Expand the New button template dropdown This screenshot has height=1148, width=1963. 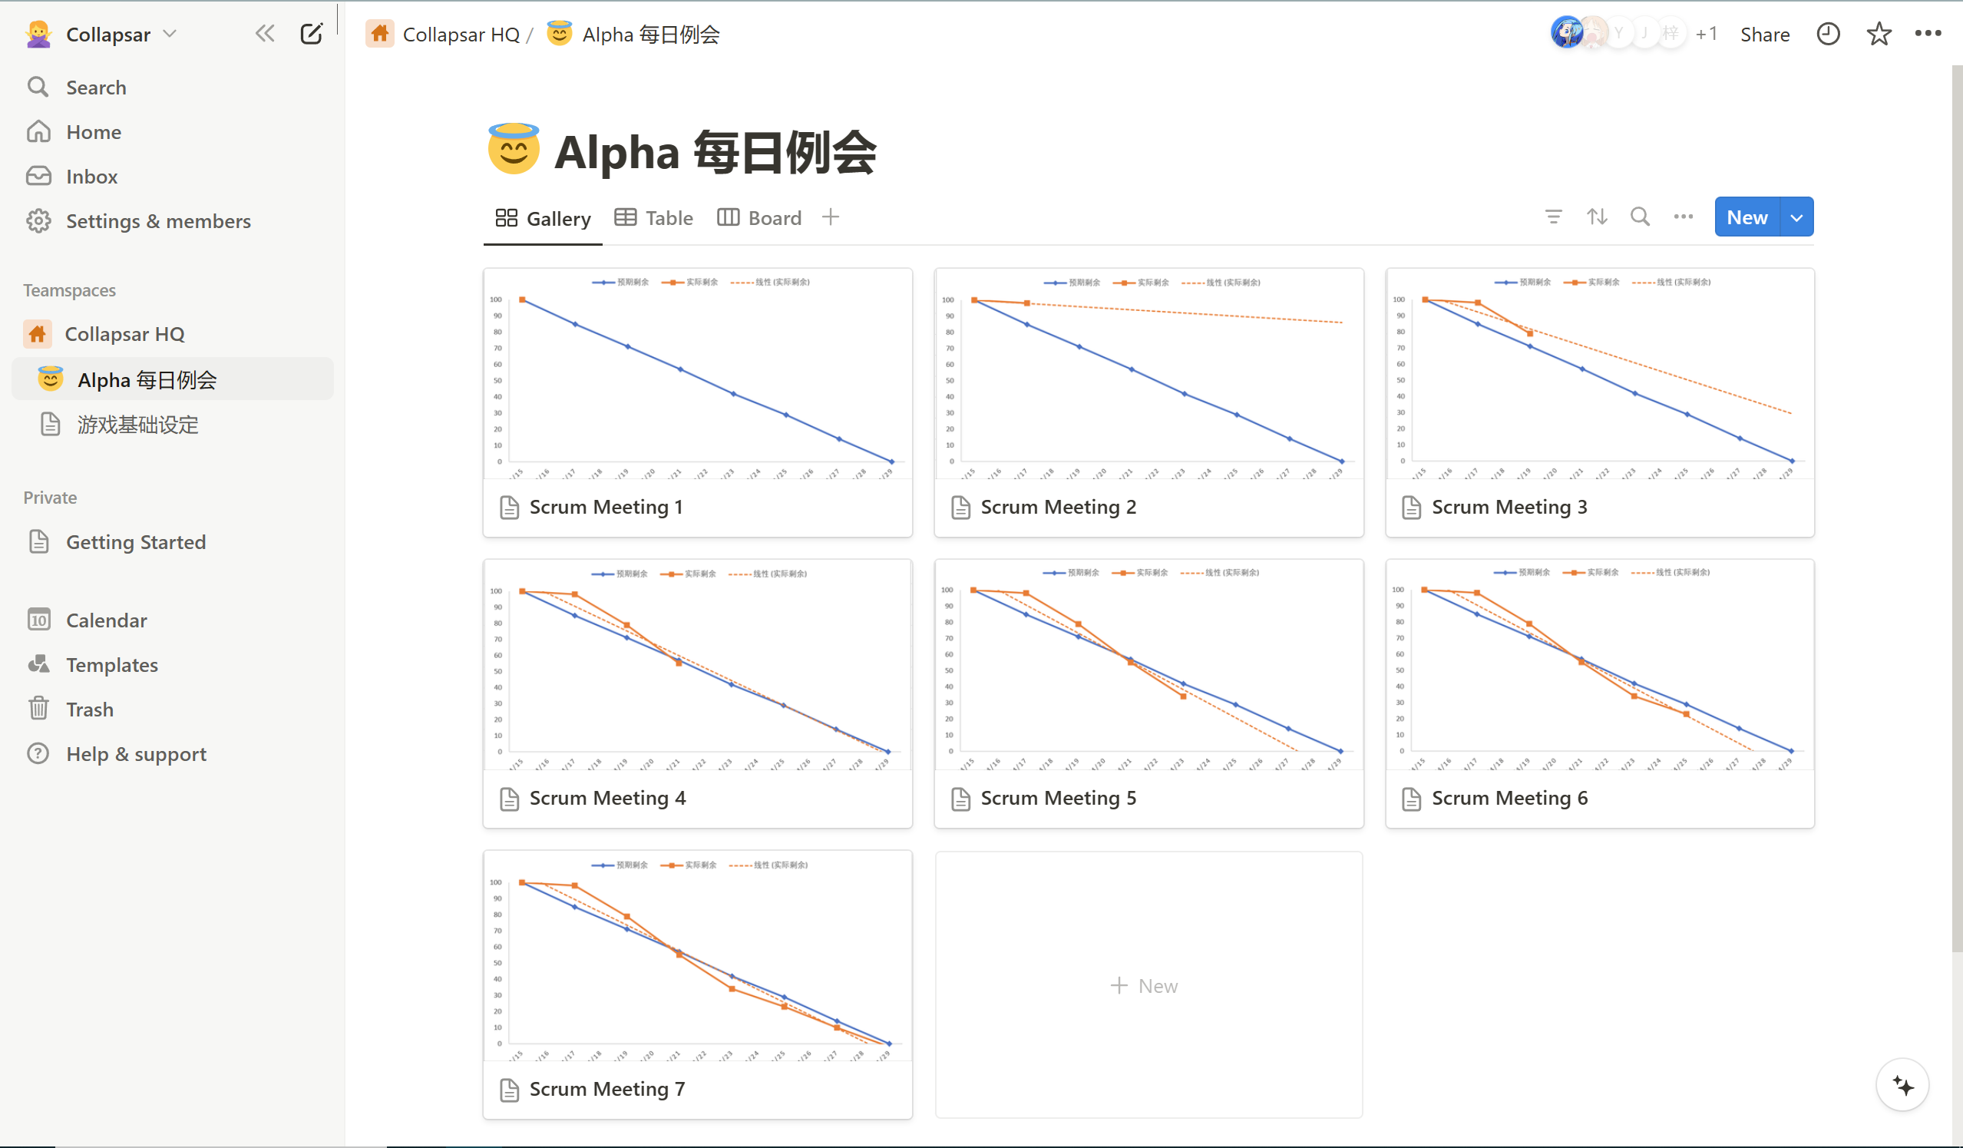click(1796, 217)
